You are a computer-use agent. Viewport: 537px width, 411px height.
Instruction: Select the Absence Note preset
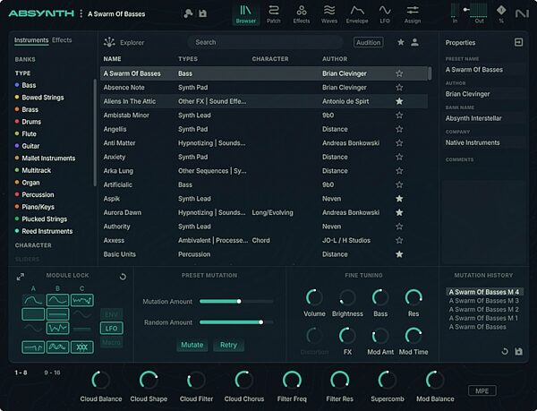[264, 88]
